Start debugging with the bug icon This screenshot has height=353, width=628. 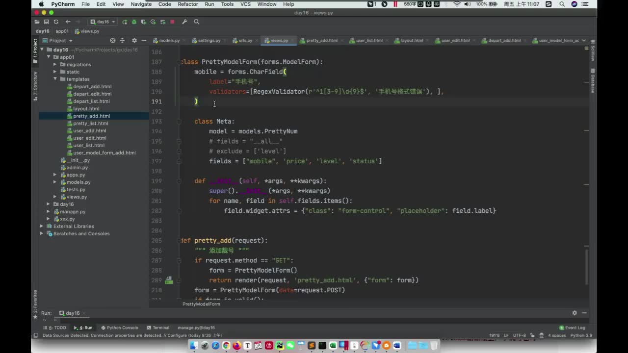[134, 22]
